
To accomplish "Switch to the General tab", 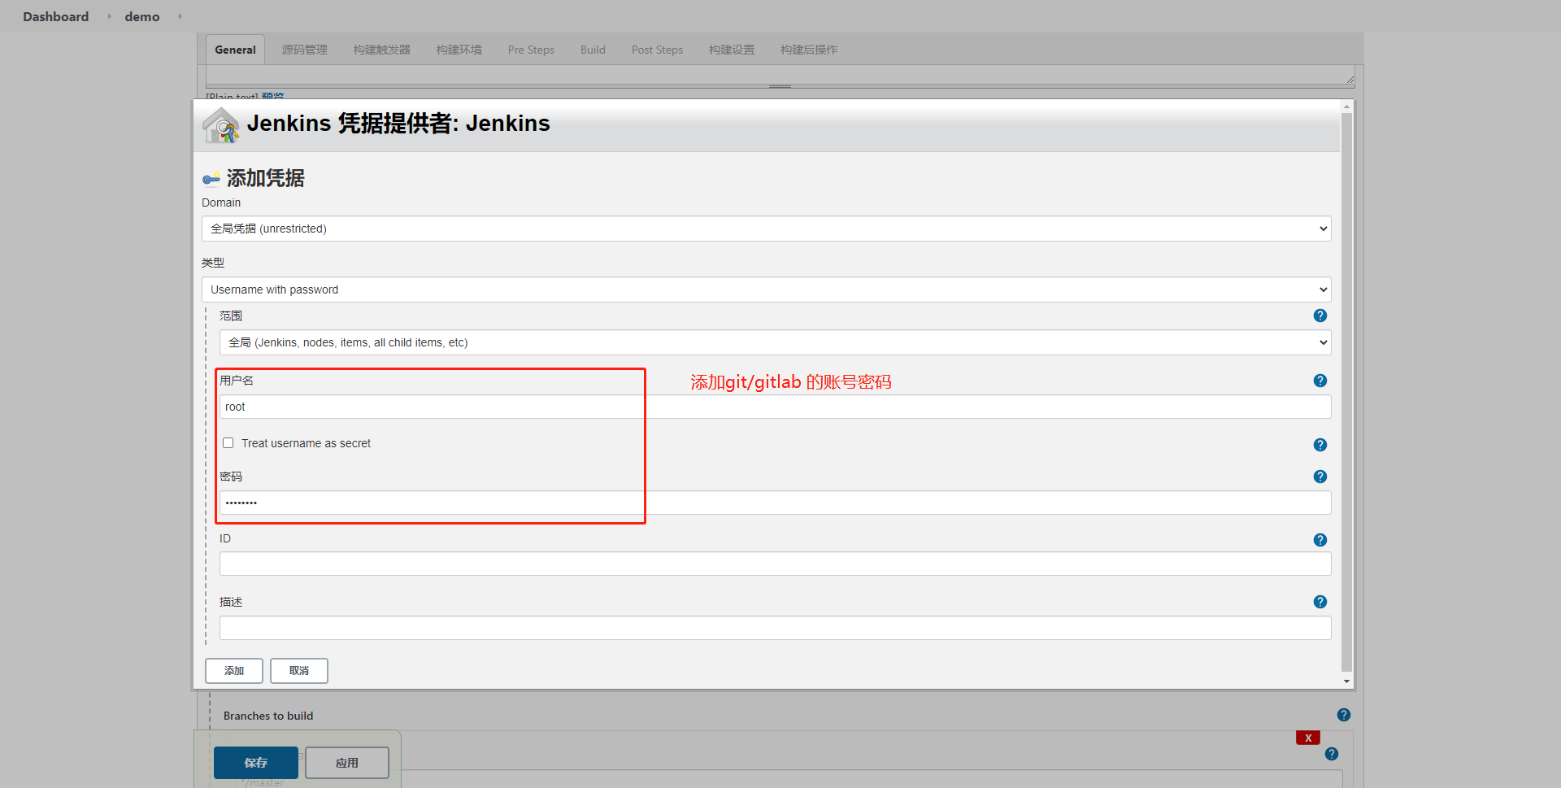I will coord(235,50).
